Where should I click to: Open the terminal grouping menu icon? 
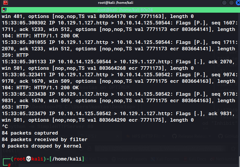4,10
